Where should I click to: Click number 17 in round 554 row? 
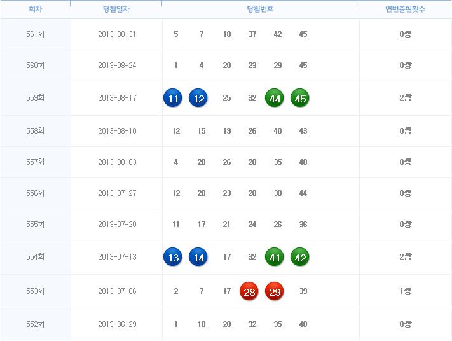point(227,257)
